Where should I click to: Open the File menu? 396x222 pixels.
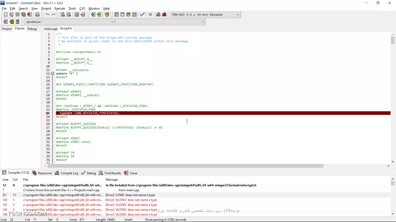[x=4, y=8]
